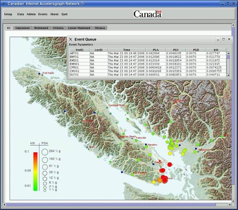The height and width of the screenshot is (210, 238).
Task: Switch to the Lower Mainland tab
Action: [79, 28]
